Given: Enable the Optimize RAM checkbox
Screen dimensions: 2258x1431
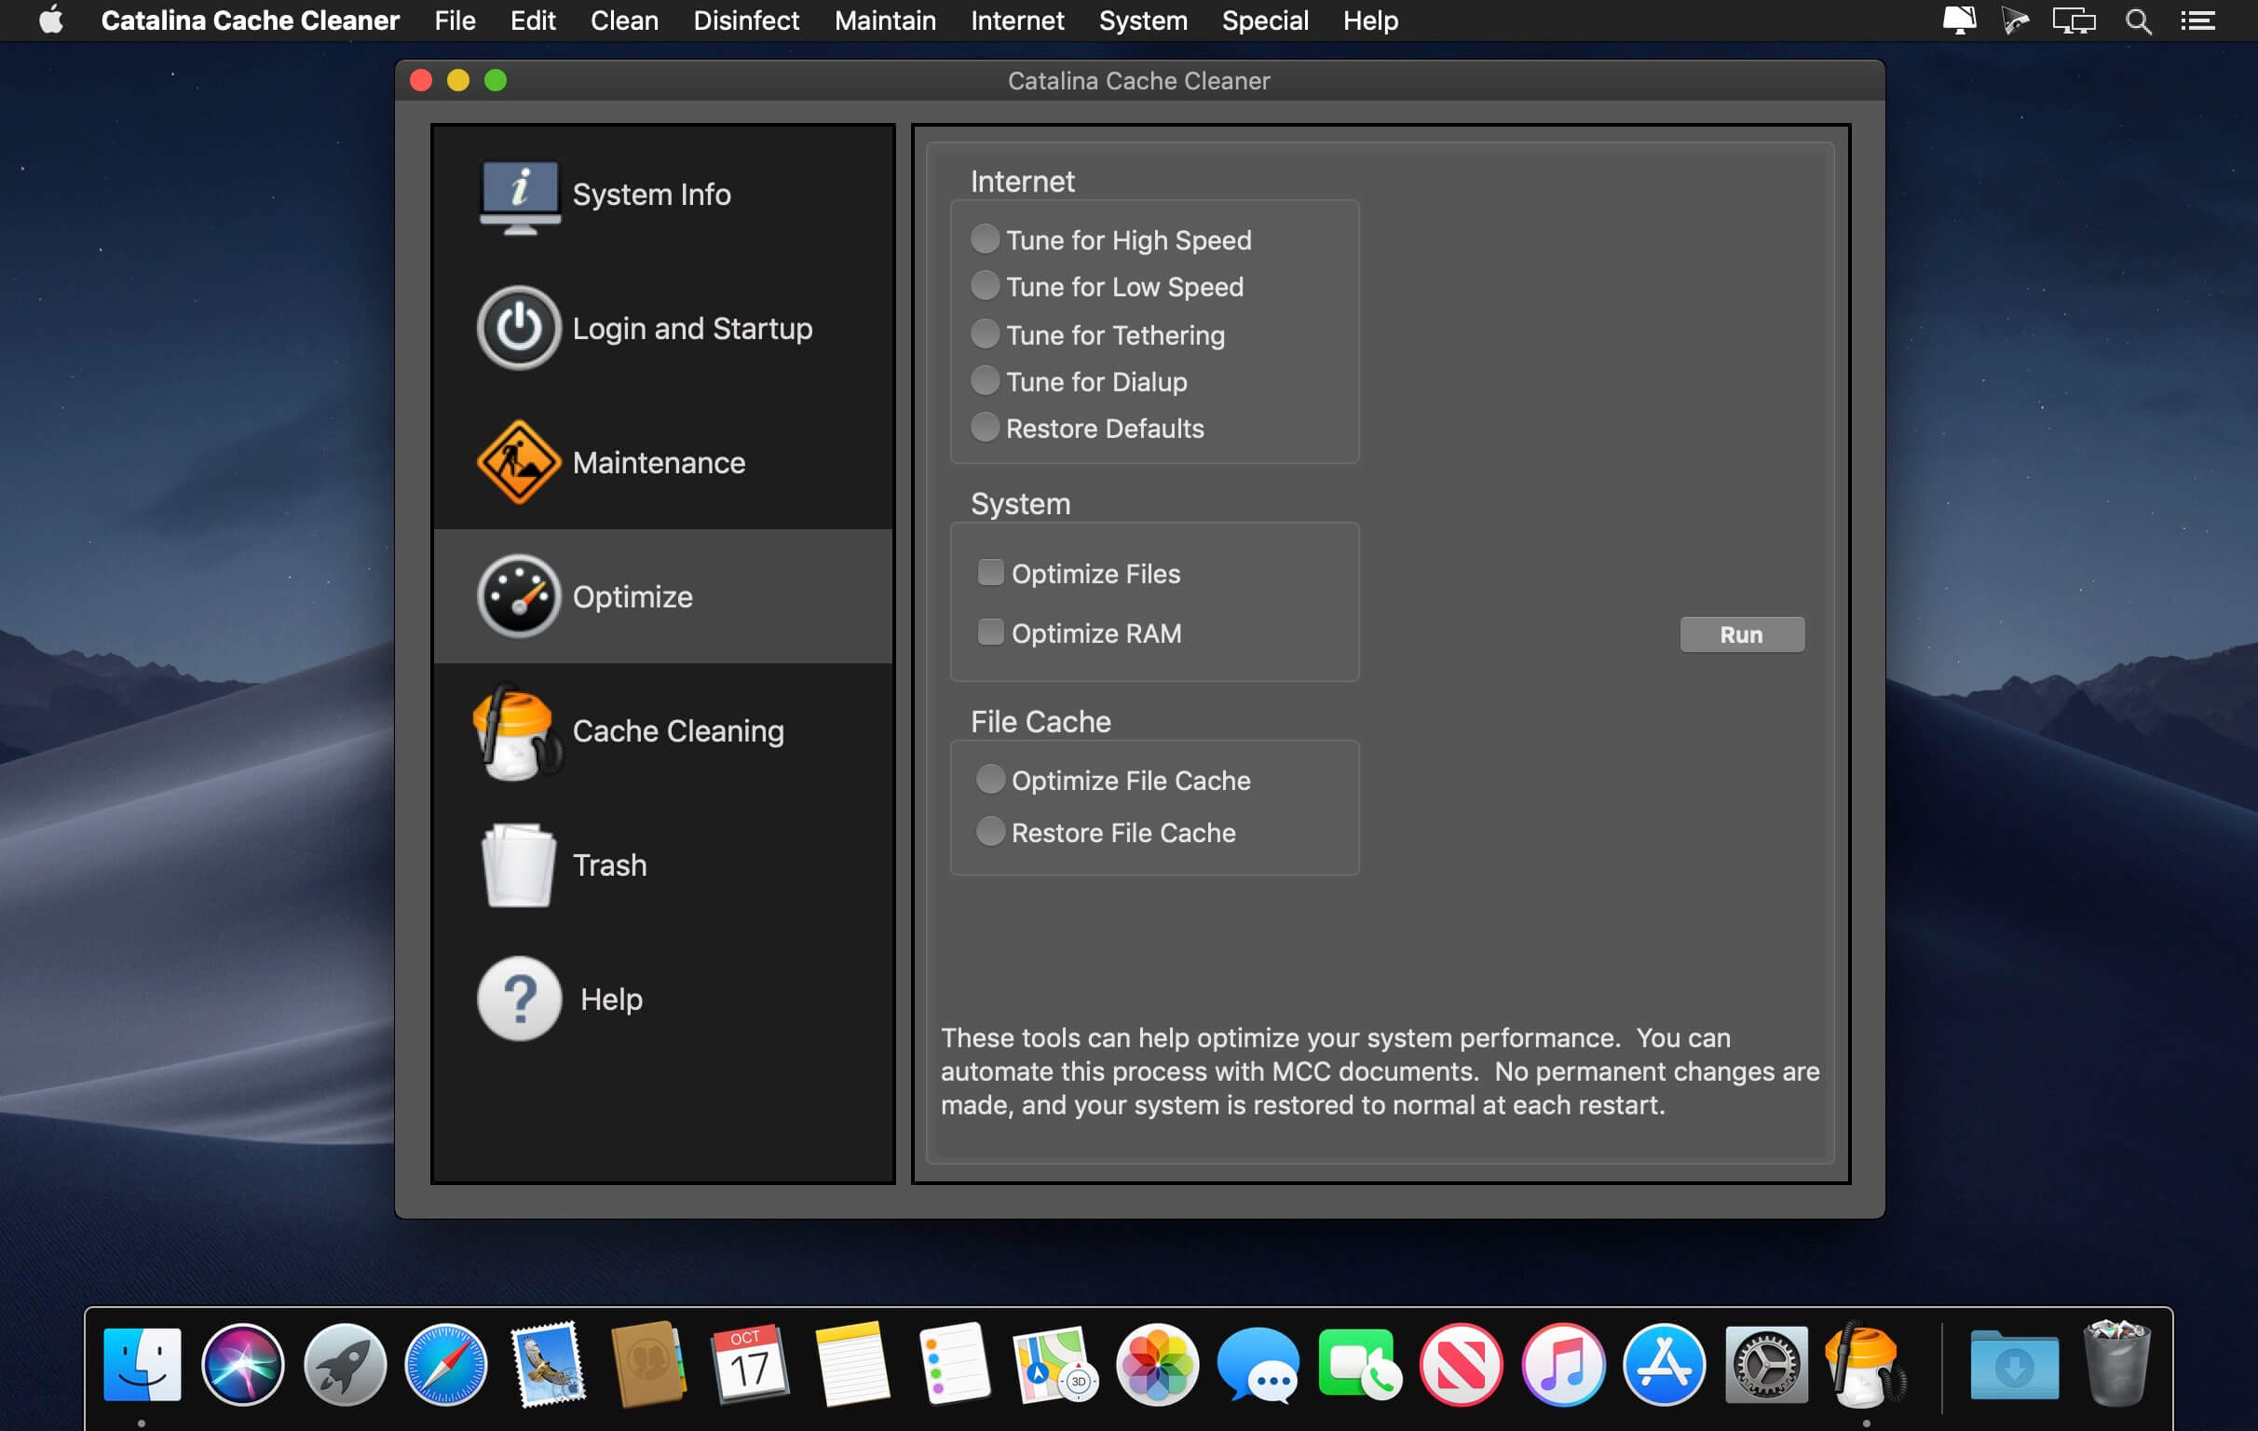Looking at the screenshot, I should (x=990, y=632).
